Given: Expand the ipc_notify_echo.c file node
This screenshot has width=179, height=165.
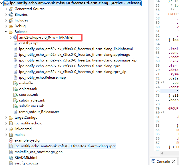Looking at the screenshot, I should pyautogui.click(x=6, y=123).
